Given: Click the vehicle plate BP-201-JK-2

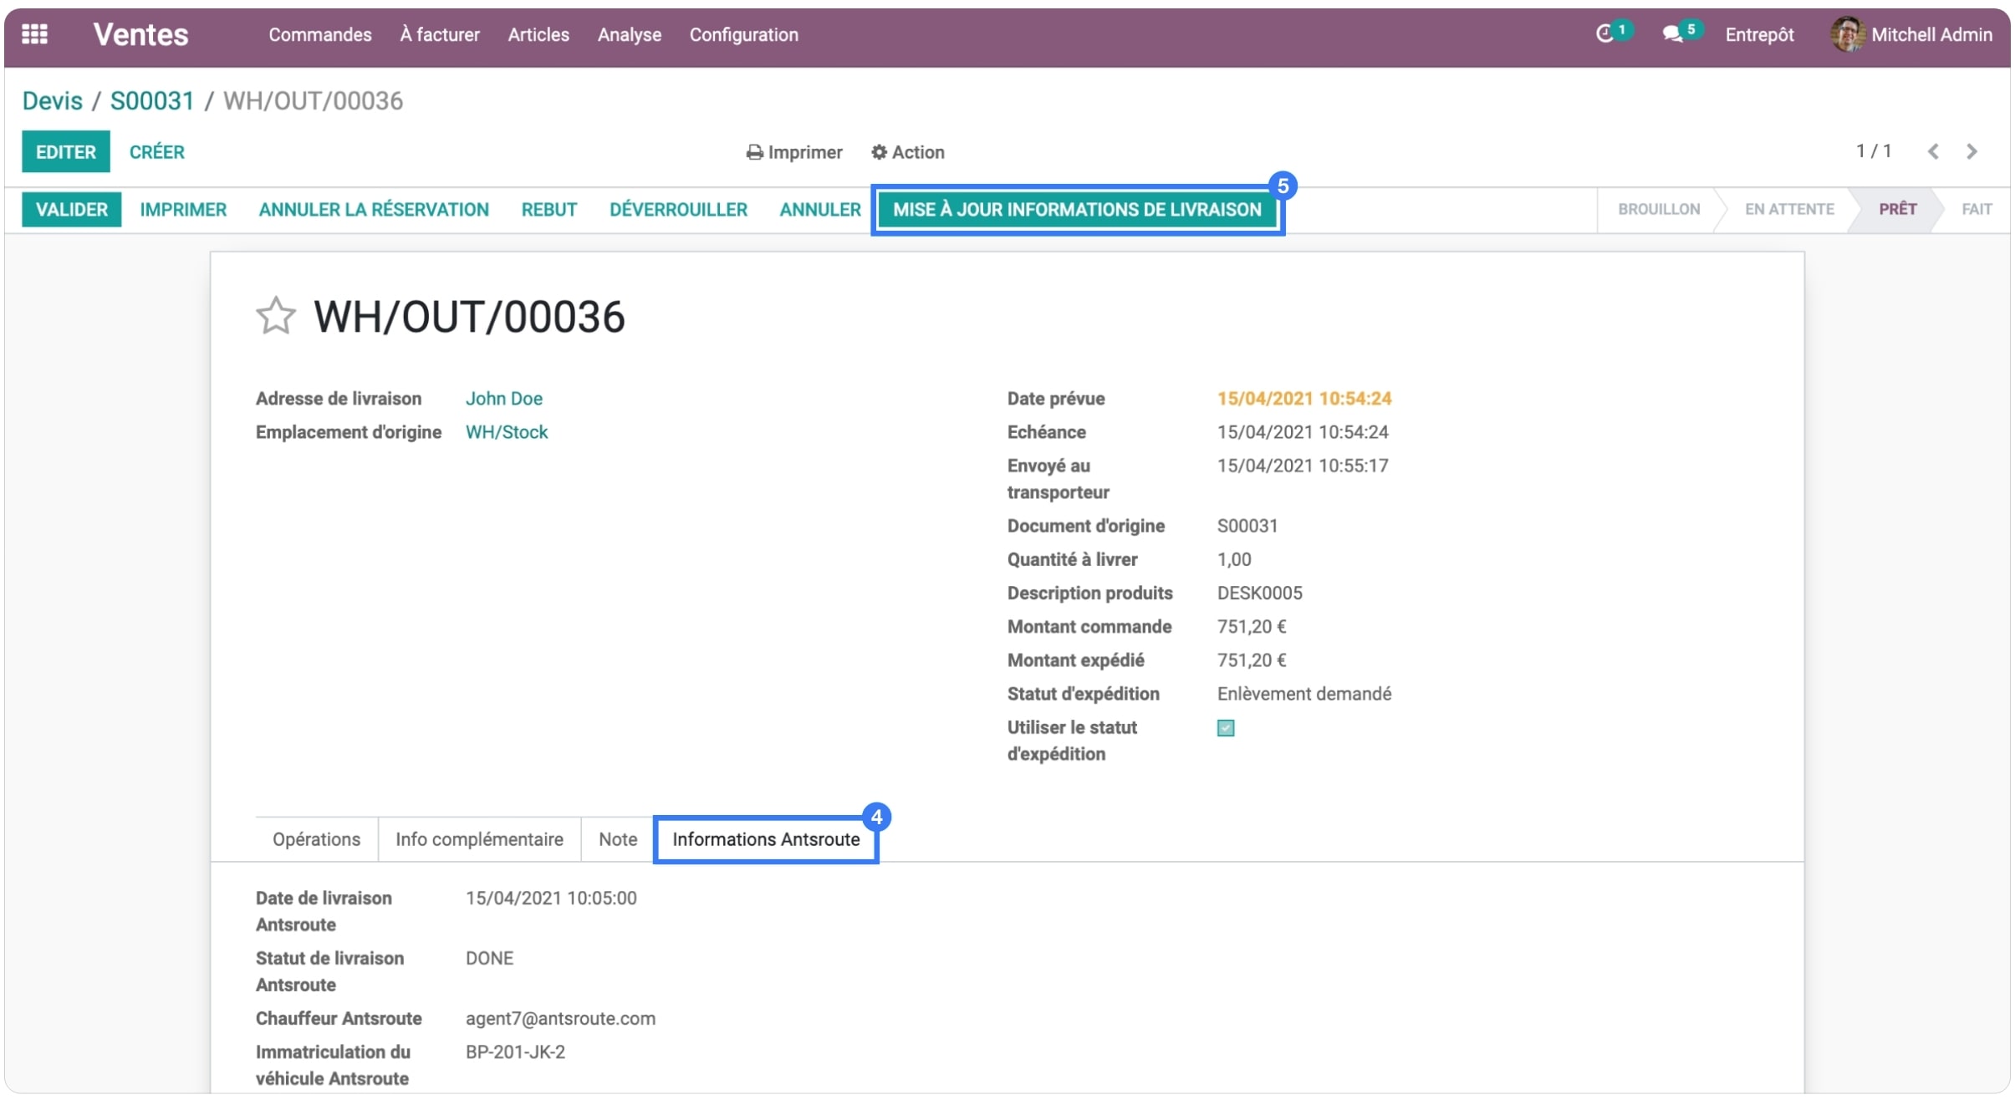Looking at the screenshot, I should click(515, 1052).
